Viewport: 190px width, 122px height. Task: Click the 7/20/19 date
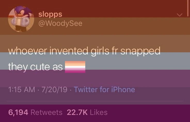click(x=55, y=90)
